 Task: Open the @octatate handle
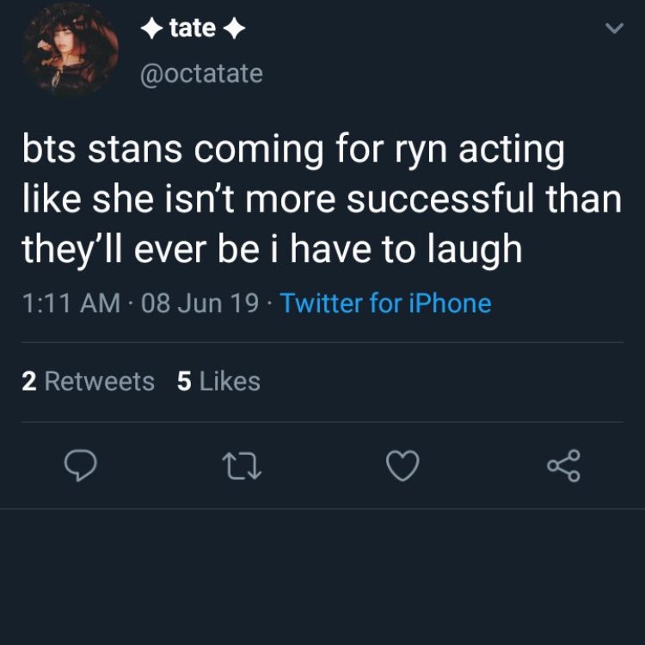point(201,74)
